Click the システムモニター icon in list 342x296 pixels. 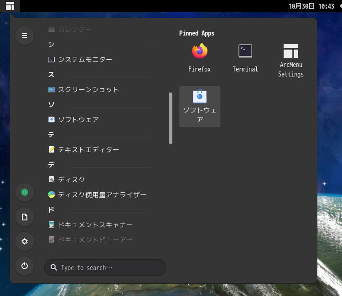(52, 60)
